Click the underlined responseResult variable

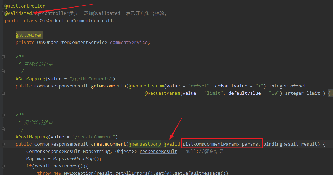[x=158, y=151]
